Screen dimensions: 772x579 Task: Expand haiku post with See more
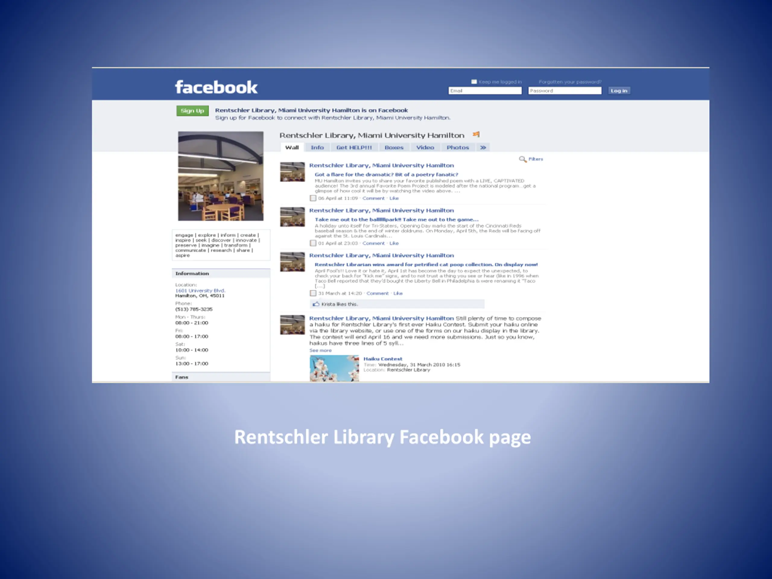point(320,350)
